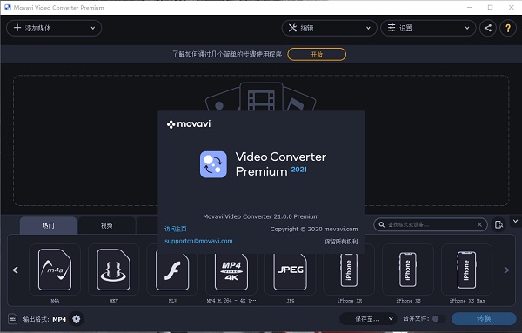Click the magnifier icon in search box

click(x=382, y=225)
